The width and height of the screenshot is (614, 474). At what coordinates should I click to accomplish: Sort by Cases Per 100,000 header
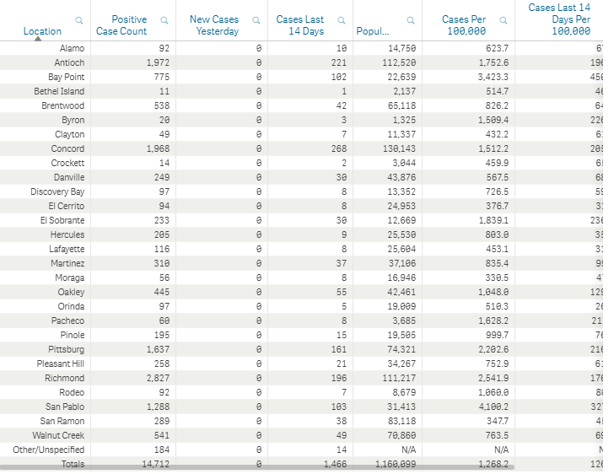coord(464,25)
